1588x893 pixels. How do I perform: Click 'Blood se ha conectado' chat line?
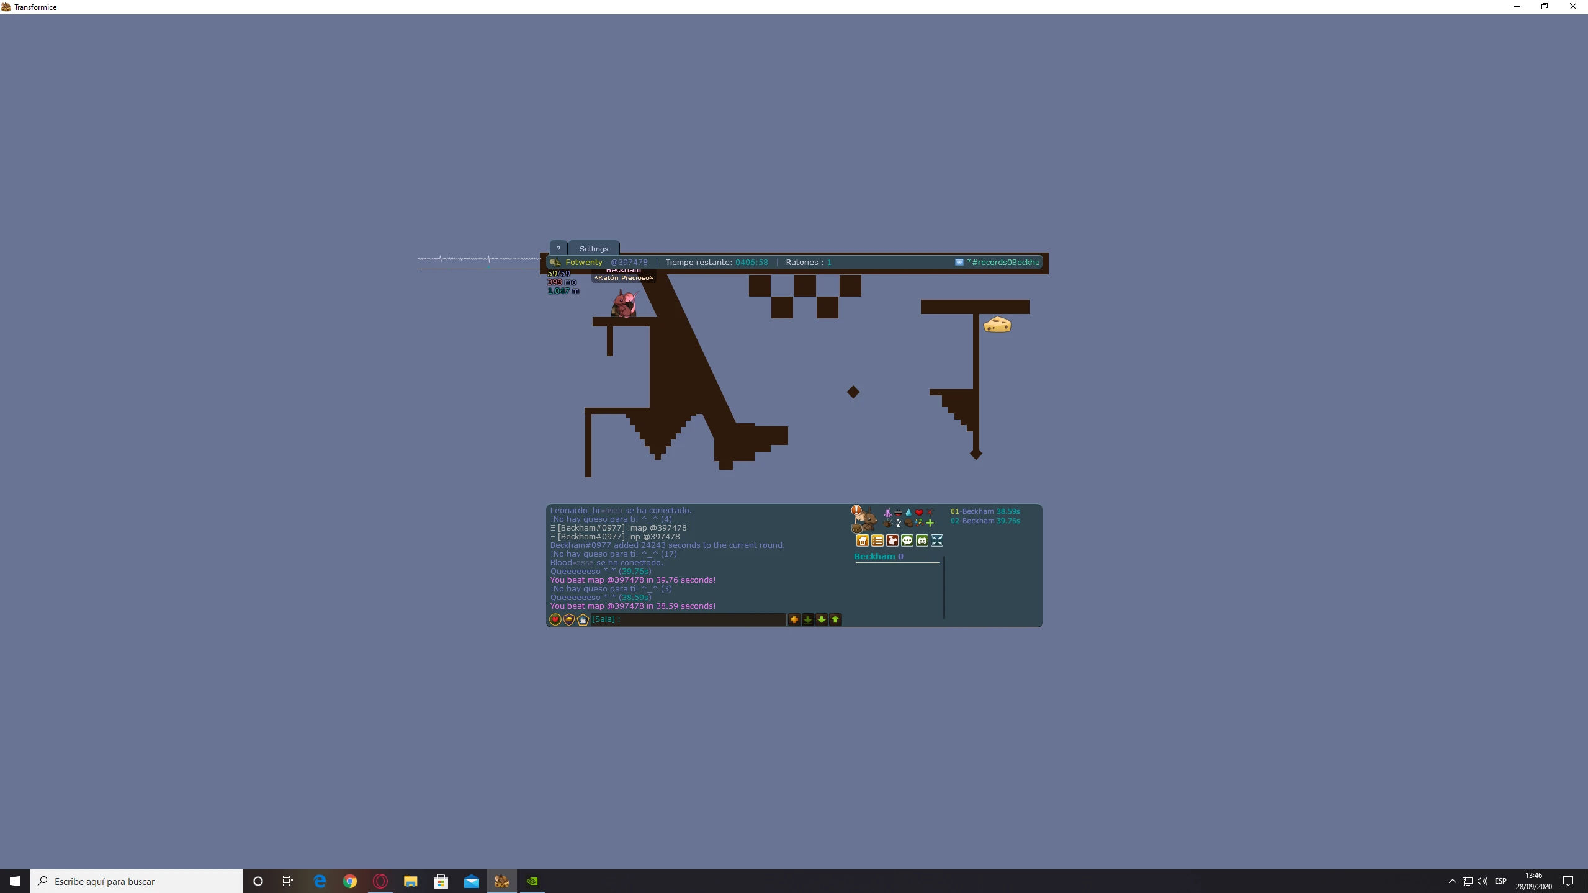(606, 563)
